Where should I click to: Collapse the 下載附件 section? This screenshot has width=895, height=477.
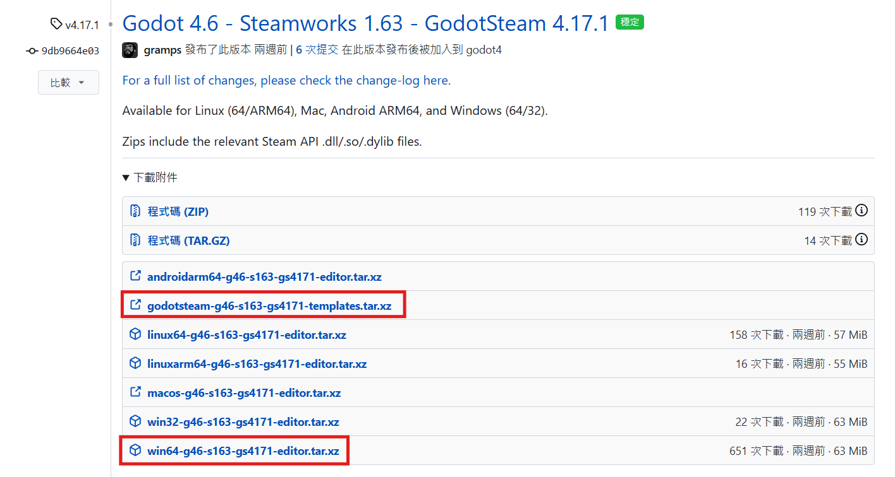(150, 178)
